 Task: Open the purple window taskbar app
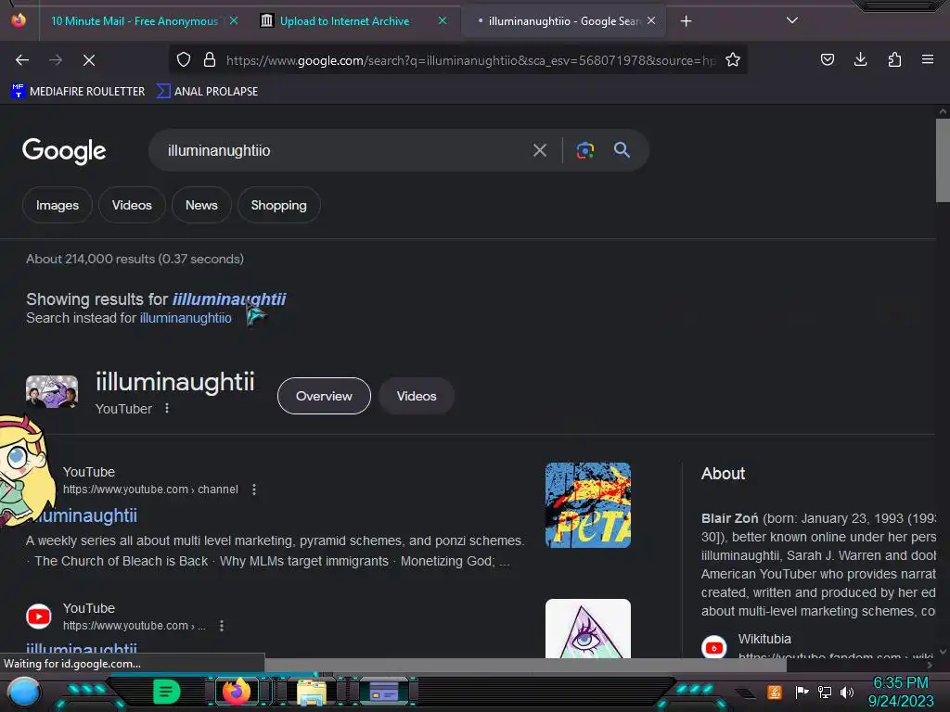[x=383, y=692]
